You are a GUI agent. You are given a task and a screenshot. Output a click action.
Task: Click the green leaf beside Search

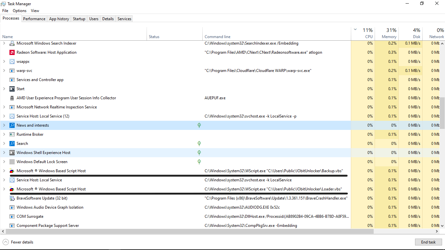tap(199, 143)
